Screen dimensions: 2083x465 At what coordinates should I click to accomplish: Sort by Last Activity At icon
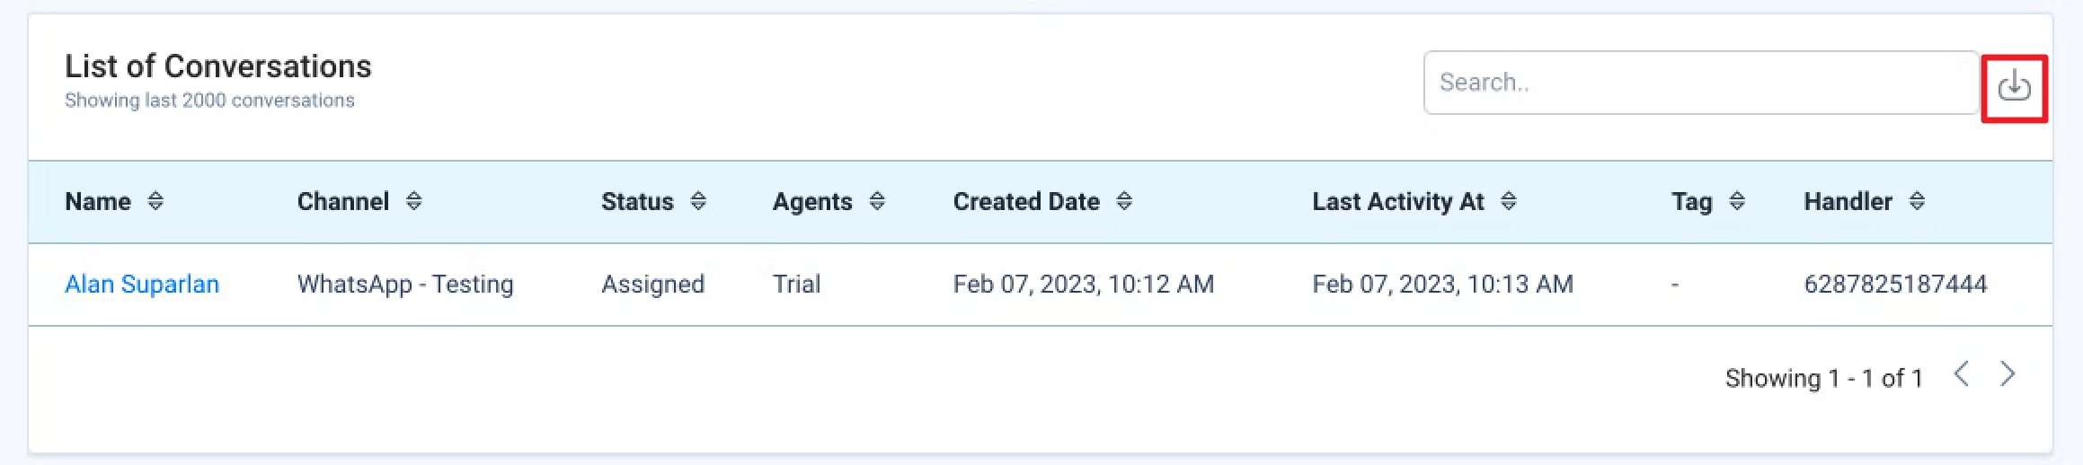[x=1509, y=201]
